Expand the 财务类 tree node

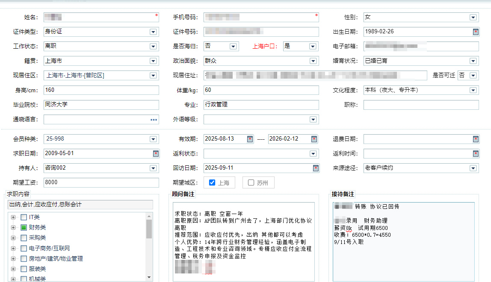(13, 228)
